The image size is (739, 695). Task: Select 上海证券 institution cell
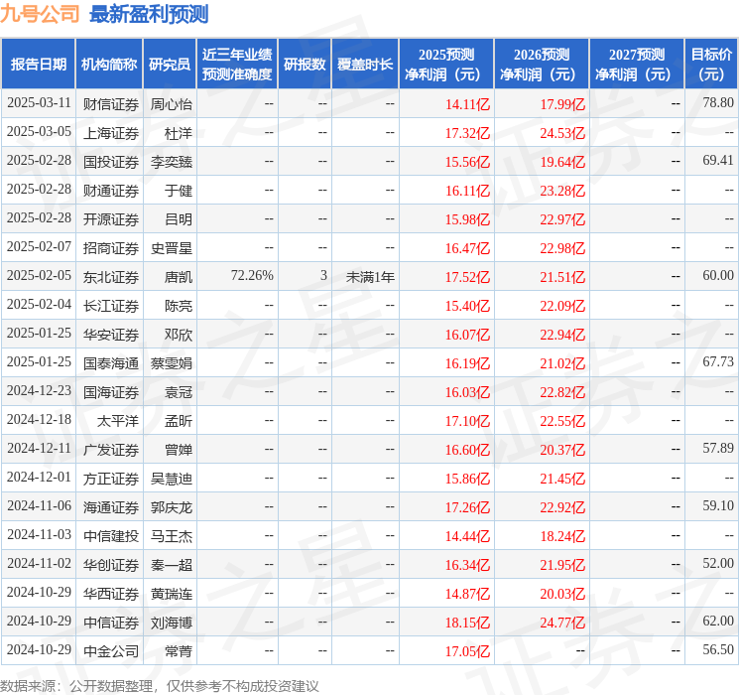[x=111, y=133]
